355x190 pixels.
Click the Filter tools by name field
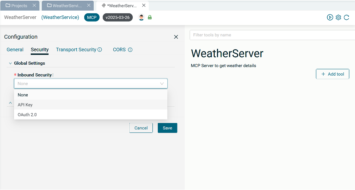[271, 35]
